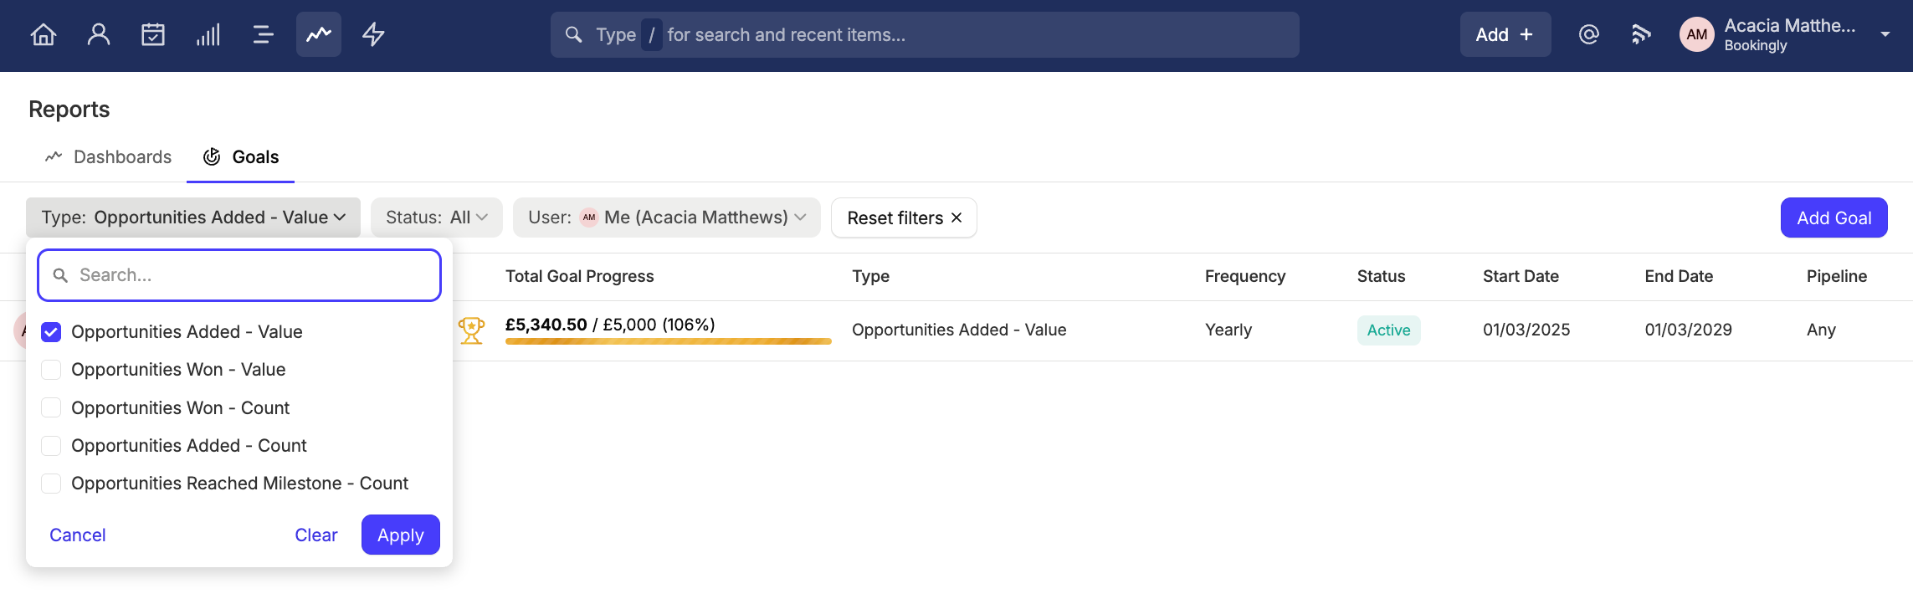Click the Any pipeline cell
The height and width of the screenshot is (599, 1913).
[x=1821, y=330]
